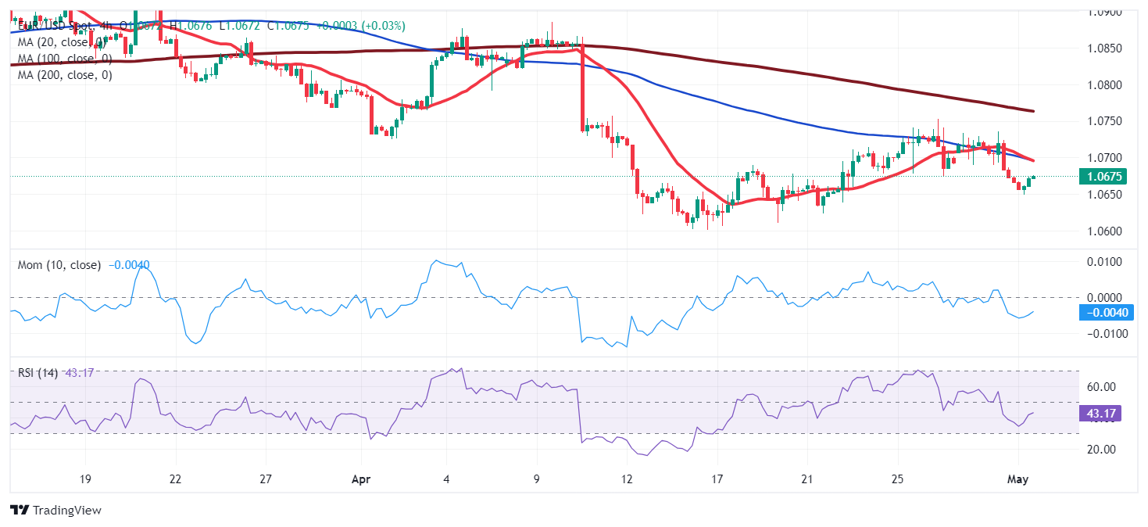Select the MA (200, close, 0) indicator label
The image size is (1148, 527).
tap(64, 76)
